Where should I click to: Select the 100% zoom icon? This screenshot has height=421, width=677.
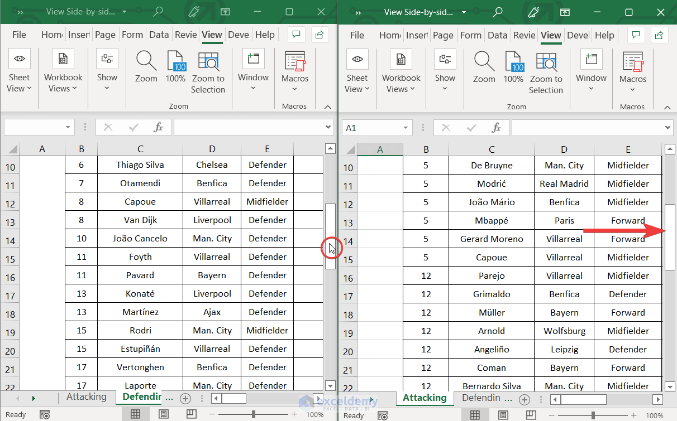point(175,66)
